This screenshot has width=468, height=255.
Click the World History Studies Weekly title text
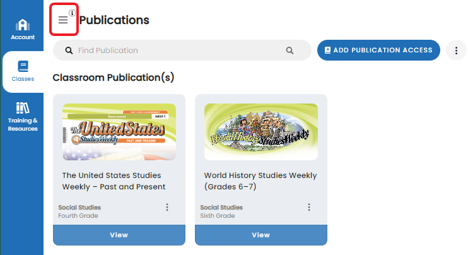point(260,181)
